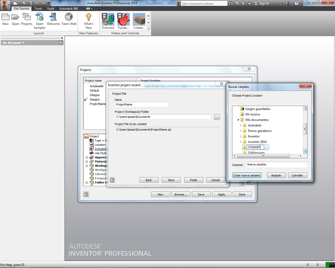Image resolution: width=335 pixels, height=268 pixels.
Task: Click the wizard help question icon
Action: [112, 180]
